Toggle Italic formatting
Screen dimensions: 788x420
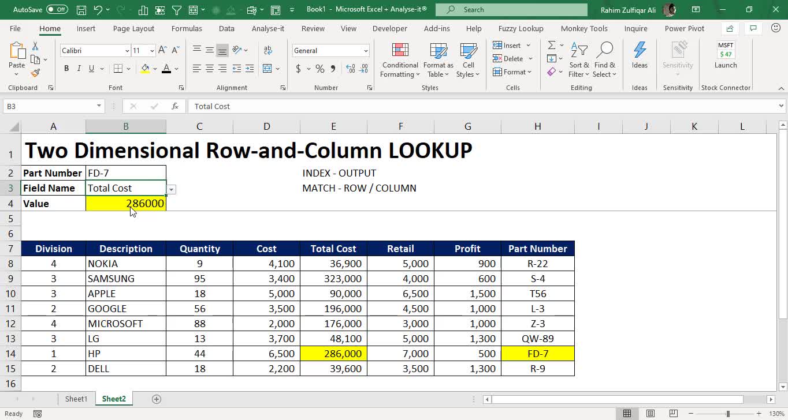click(79, 69)
